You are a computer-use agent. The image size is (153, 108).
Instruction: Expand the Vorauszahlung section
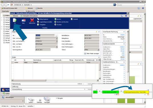click(x=52, y=89)
